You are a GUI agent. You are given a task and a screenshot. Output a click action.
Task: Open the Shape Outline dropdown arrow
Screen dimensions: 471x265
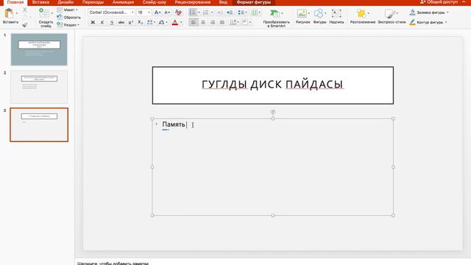(x=446, y=23)
